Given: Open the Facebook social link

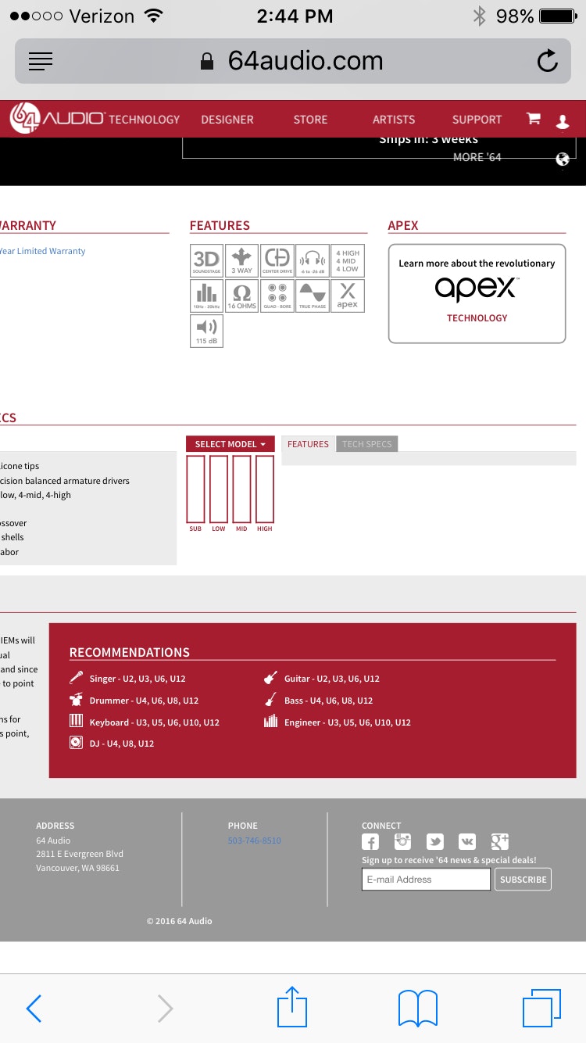Looking at the screenshot, I should pos(370,841).
